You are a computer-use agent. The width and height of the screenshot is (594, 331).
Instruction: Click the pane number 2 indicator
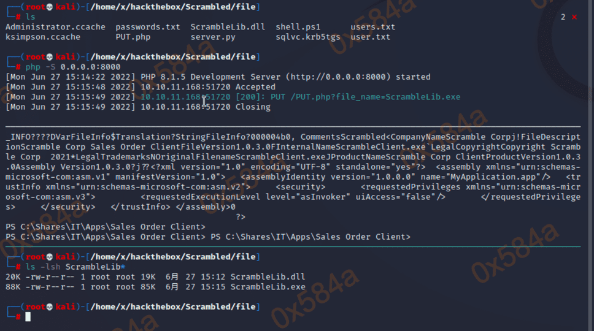click(563, 17)
